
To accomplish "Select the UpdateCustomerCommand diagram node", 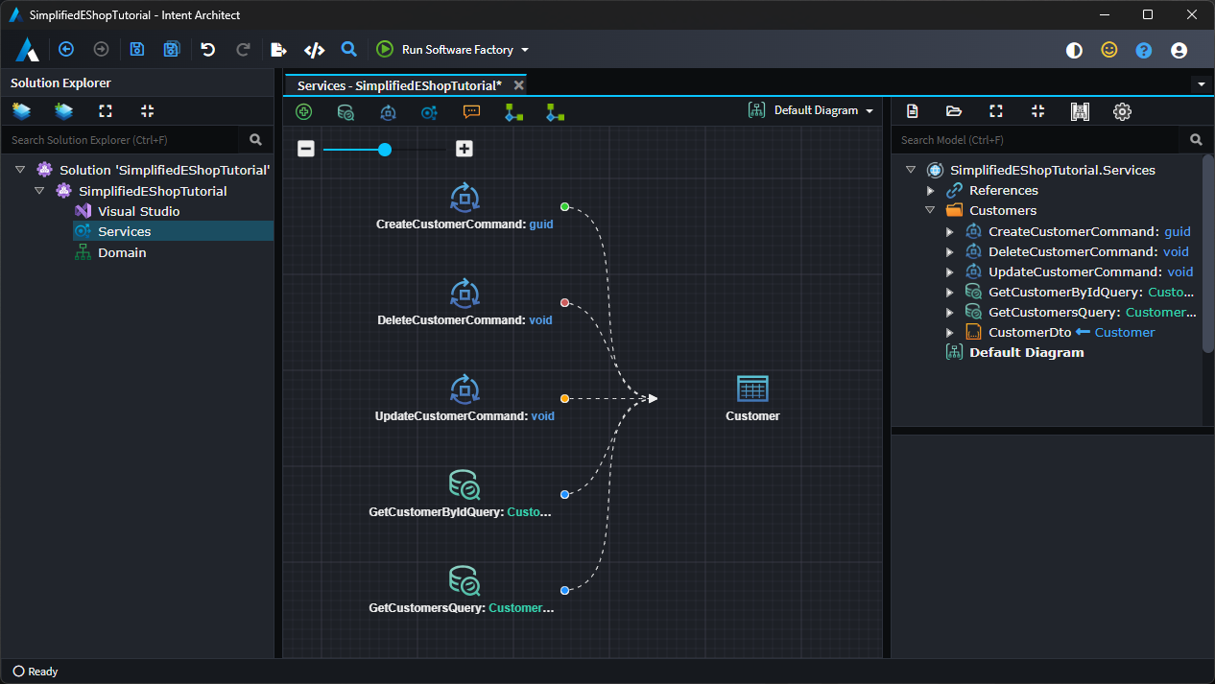I will click(465, 399).
